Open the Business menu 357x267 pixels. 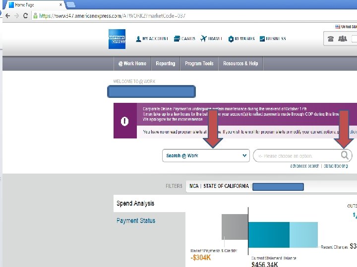pyautogui.click(x=273, y=39)
